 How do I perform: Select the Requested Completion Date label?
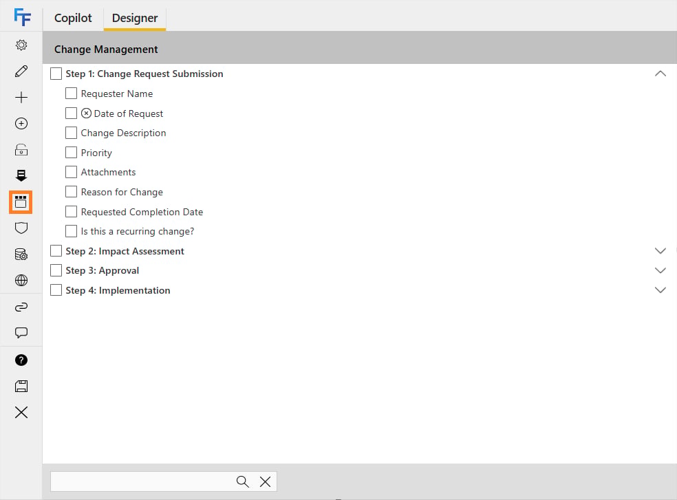(x=142, y=212)
